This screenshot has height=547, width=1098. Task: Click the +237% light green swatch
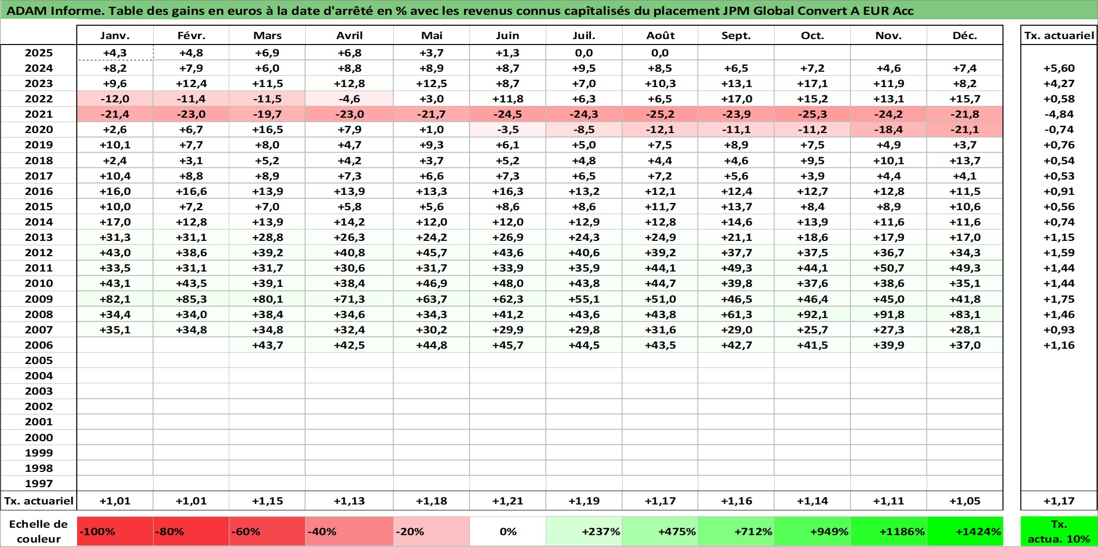pyautogui.click(x=584, y=532)
